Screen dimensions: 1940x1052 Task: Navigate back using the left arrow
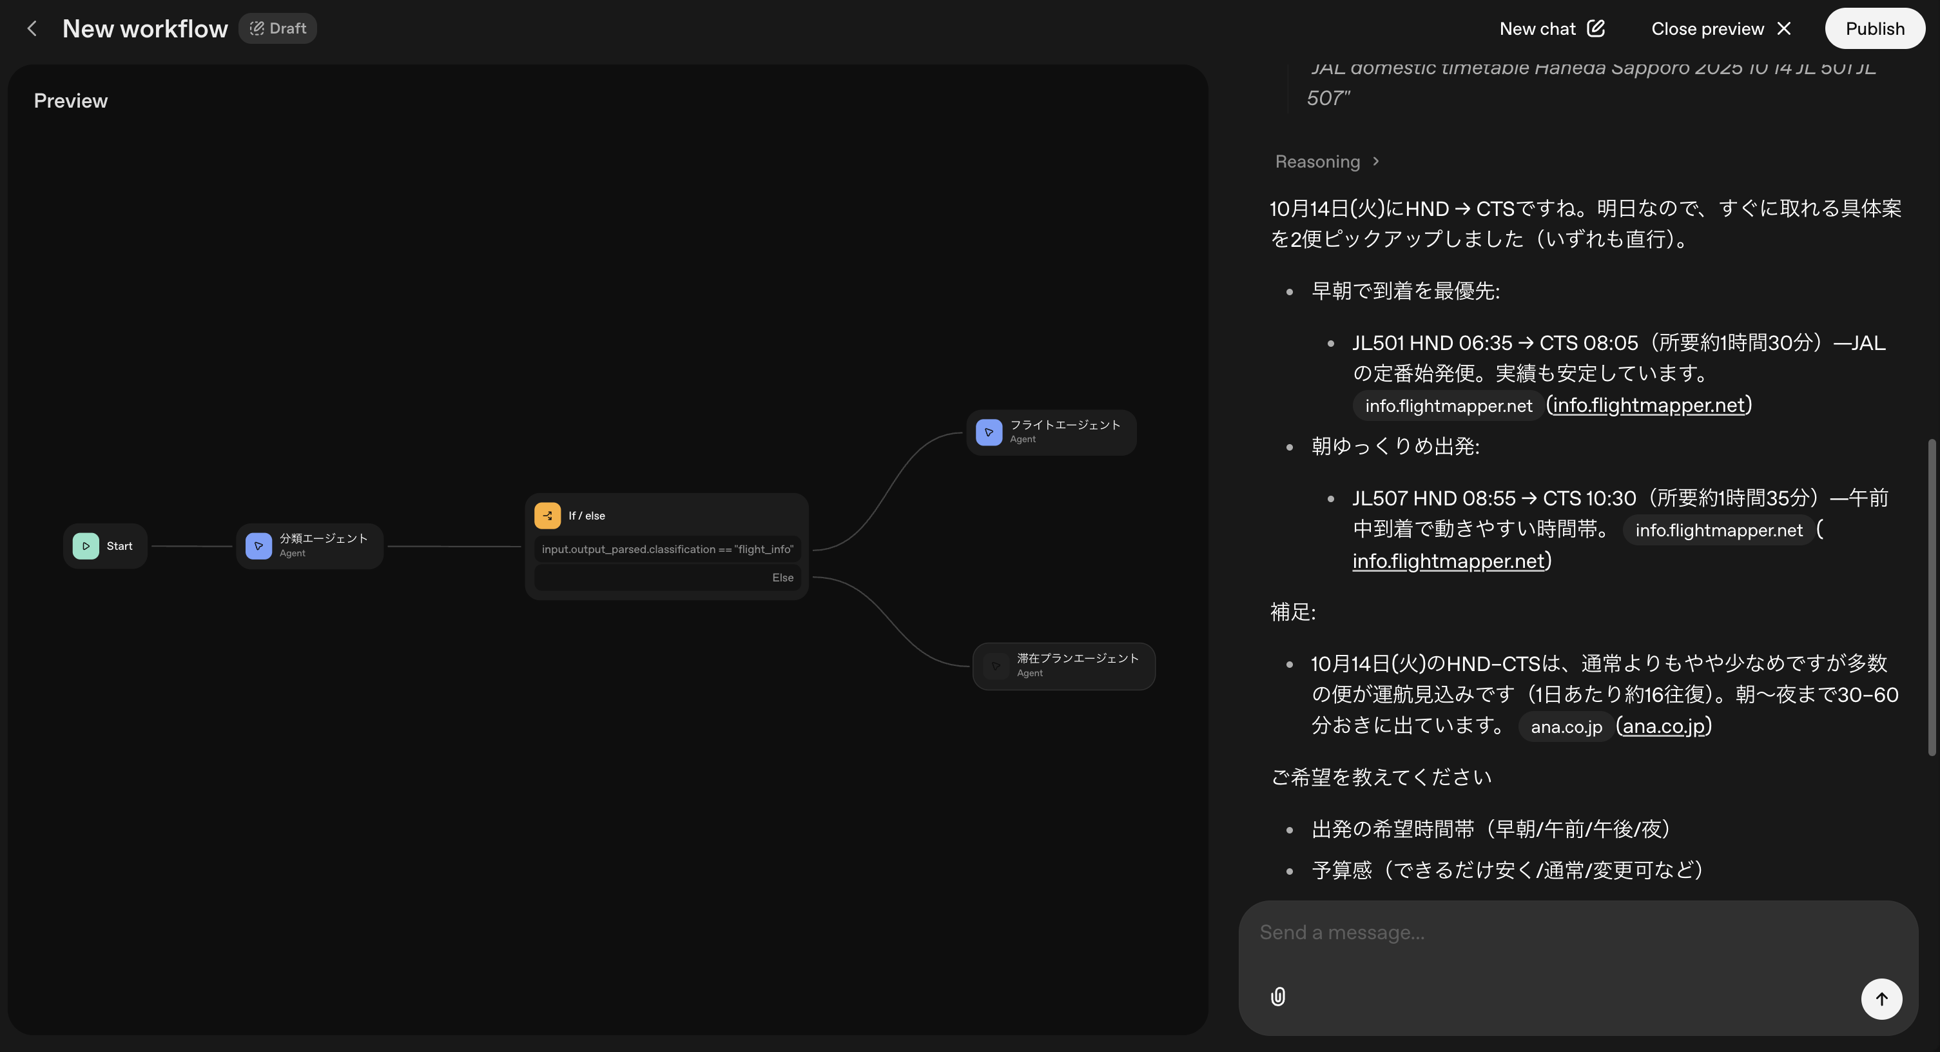[32, 28]
